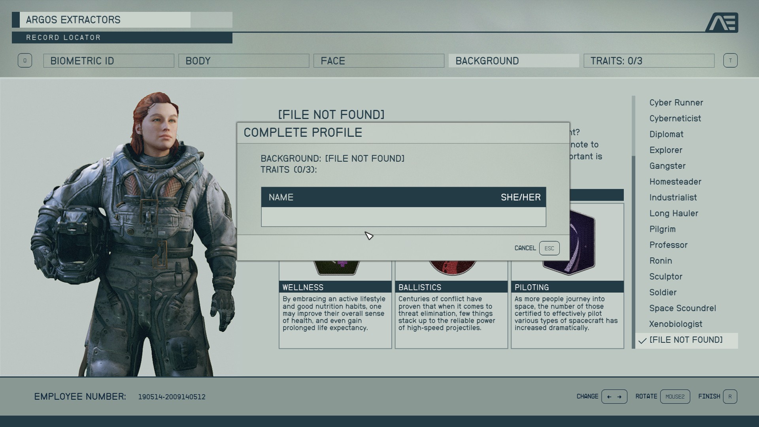Click the R key Finish icon
Screen dimensions: 759x427
[730, 397]
